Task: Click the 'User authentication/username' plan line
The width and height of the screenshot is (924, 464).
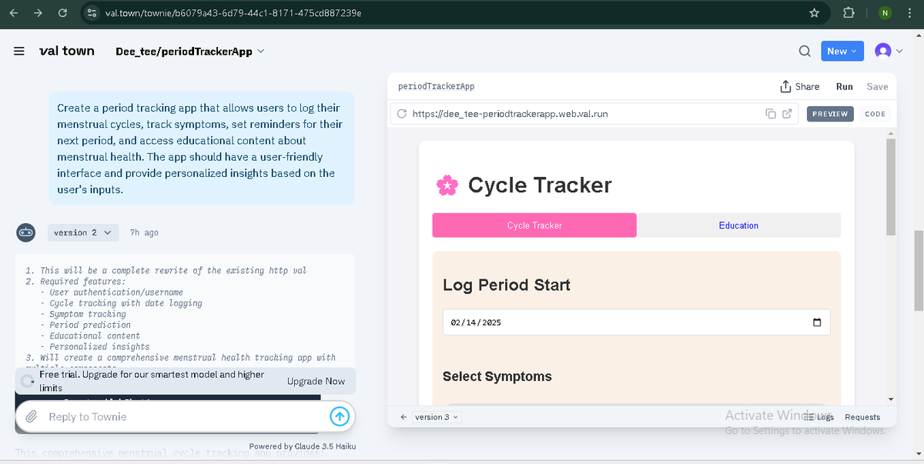Action: tap(116, 292)
